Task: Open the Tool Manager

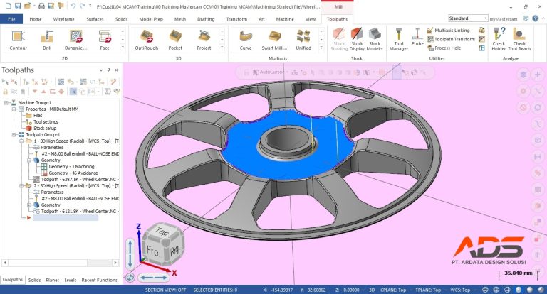Action: pyautogui.click(x=399, y=39)
